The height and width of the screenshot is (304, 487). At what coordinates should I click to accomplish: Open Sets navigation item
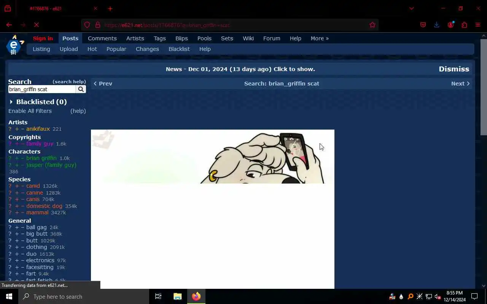227,38
